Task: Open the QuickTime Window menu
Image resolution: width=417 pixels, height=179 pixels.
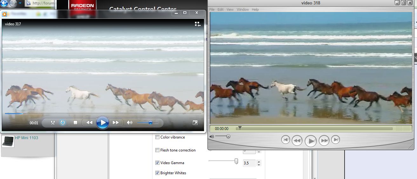Action: click(x=243, y=9)
